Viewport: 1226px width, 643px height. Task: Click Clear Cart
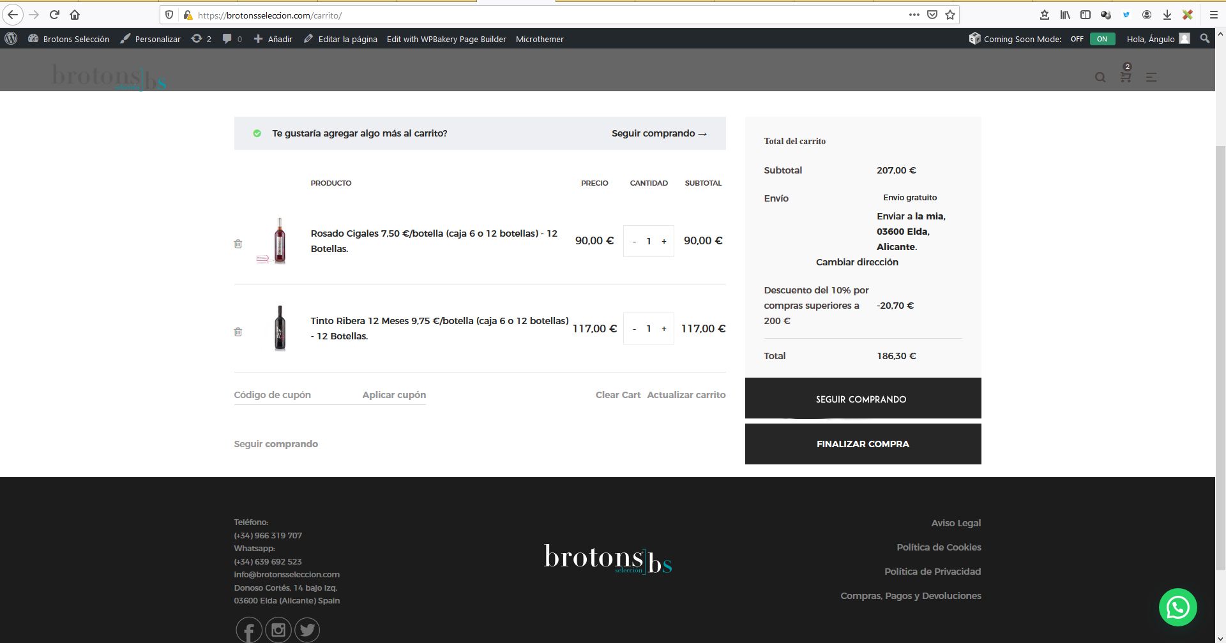(x=618, y=395)
